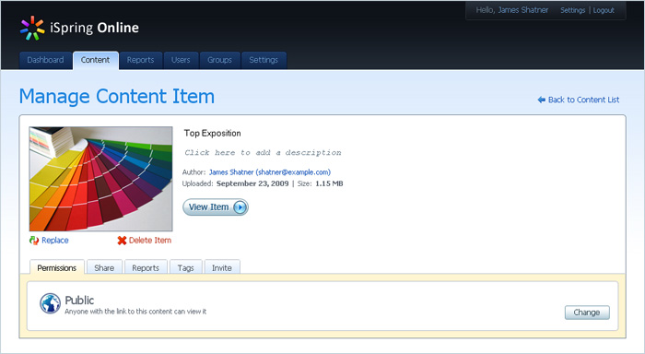Click the Delete Item link
Screen dimensions: 645x354
[150, 241]
